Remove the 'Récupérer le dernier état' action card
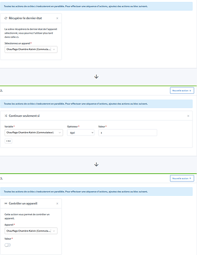 coord(57,18)
